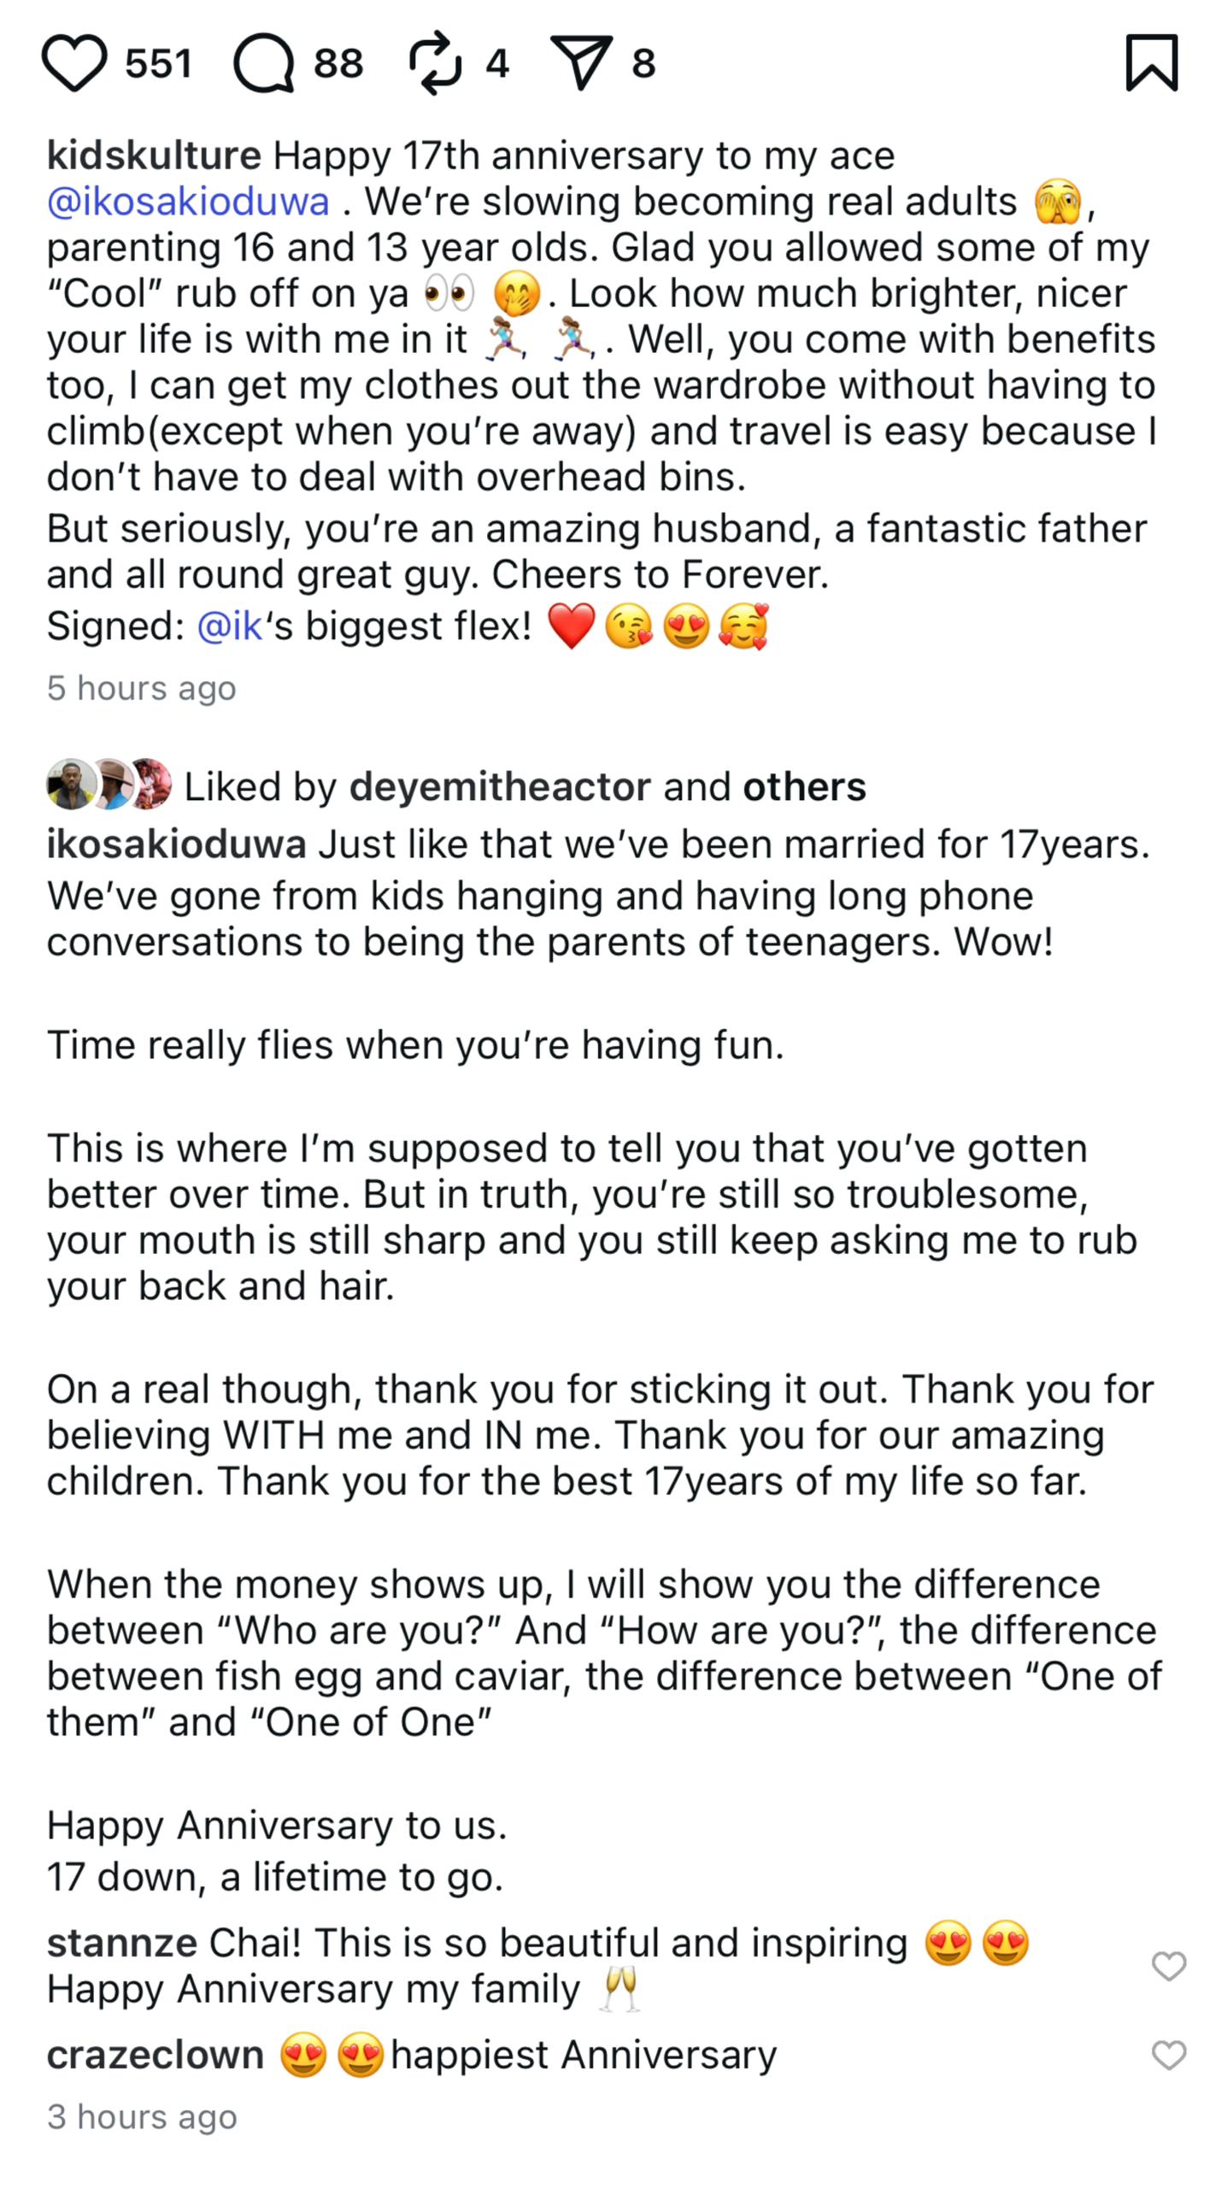
Task: View others who liked post
Action: pos(804,787)
